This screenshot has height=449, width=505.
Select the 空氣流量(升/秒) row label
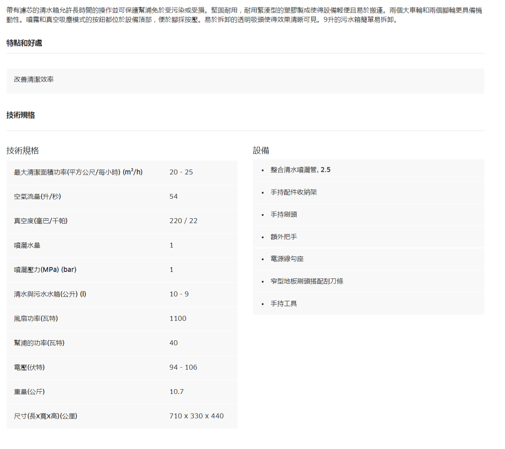[37, 197]
